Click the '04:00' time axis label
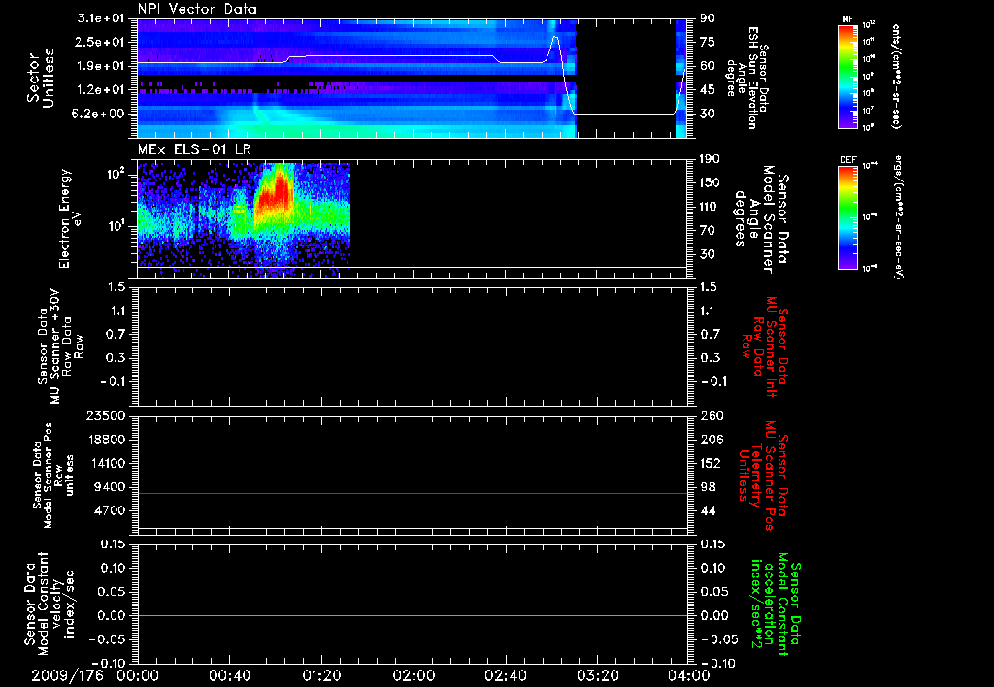This screenshot has height=687, width=994. point(689,675)
